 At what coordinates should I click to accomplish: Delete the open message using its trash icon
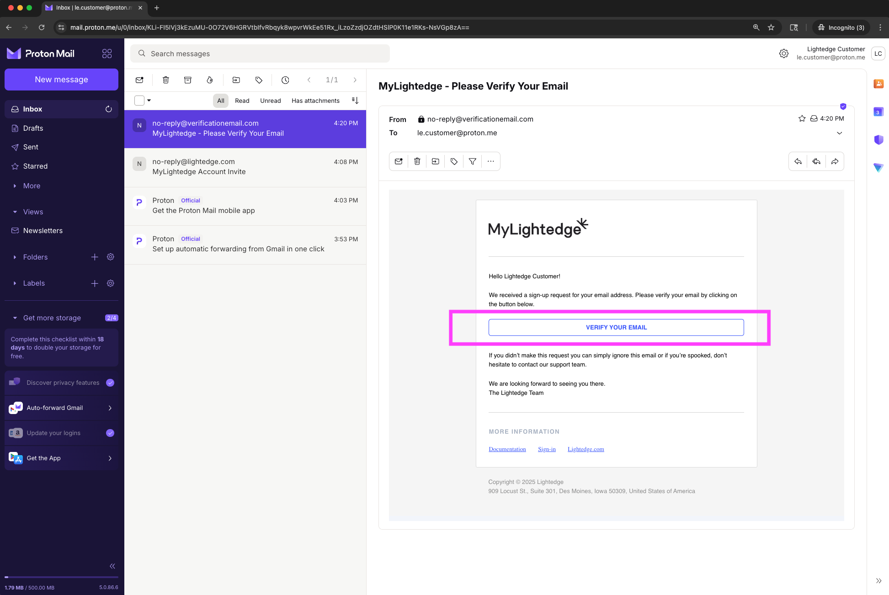[417, 161]
